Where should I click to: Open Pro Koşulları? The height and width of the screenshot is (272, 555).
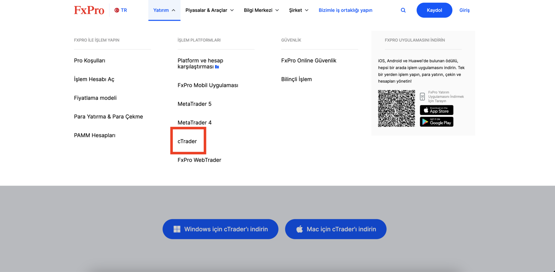[90, 60]
